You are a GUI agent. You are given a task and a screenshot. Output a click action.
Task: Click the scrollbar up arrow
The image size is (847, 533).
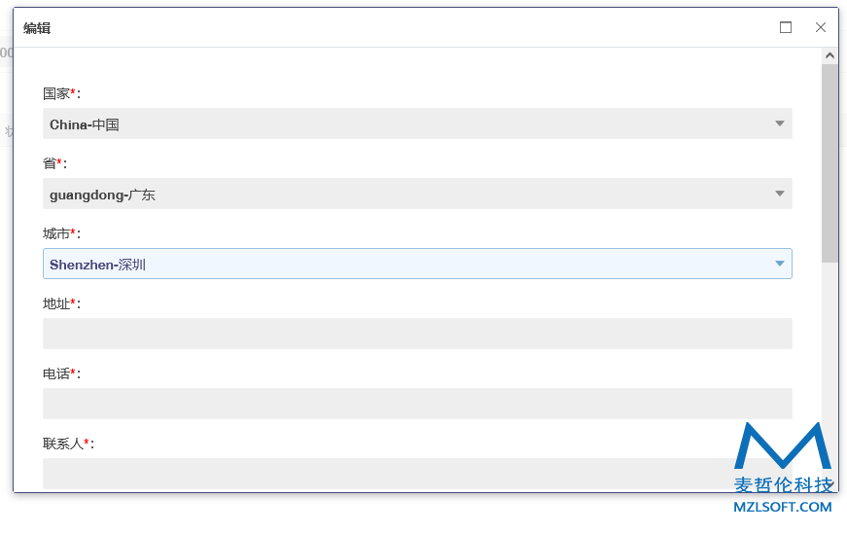pyautogui.click(x=829, y=55)
